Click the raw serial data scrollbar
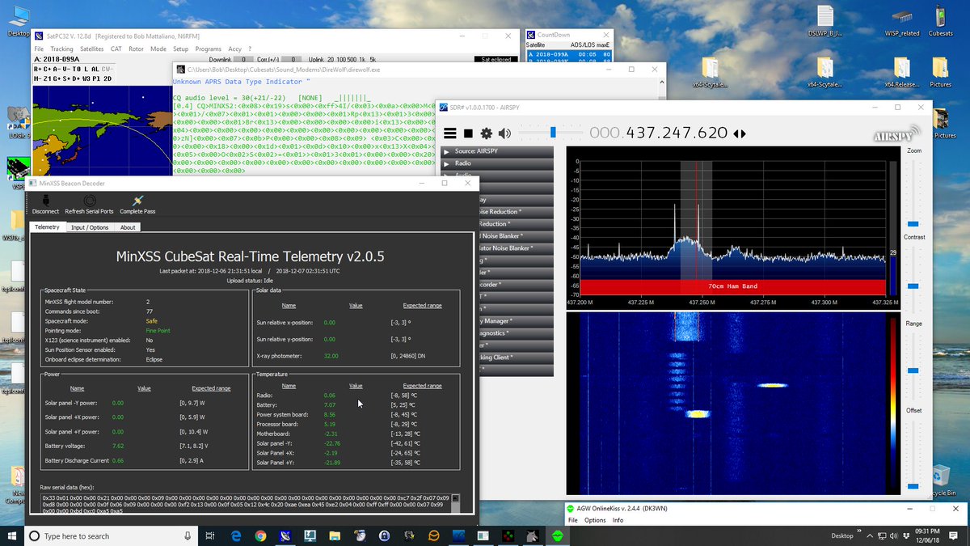 [455, 502]
